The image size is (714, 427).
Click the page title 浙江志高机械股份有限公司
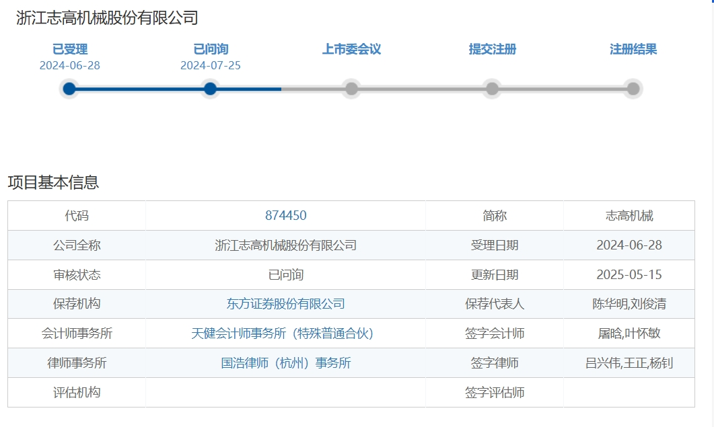click(107, 17)
